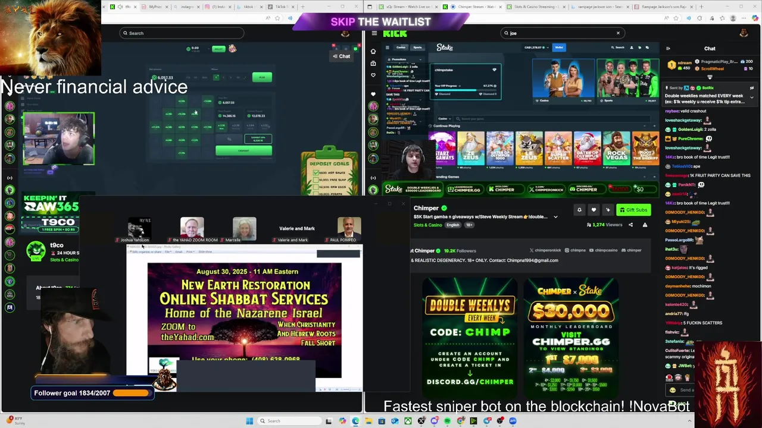Click Follower goal progress bar
Screen dimensions: 762x428
click(x=132, y=393)
